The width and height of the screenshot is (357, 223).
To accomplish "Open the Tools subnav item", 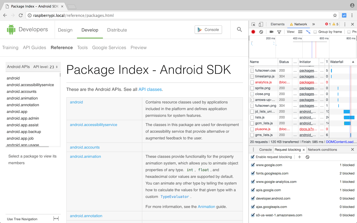I will click(83, 48).
